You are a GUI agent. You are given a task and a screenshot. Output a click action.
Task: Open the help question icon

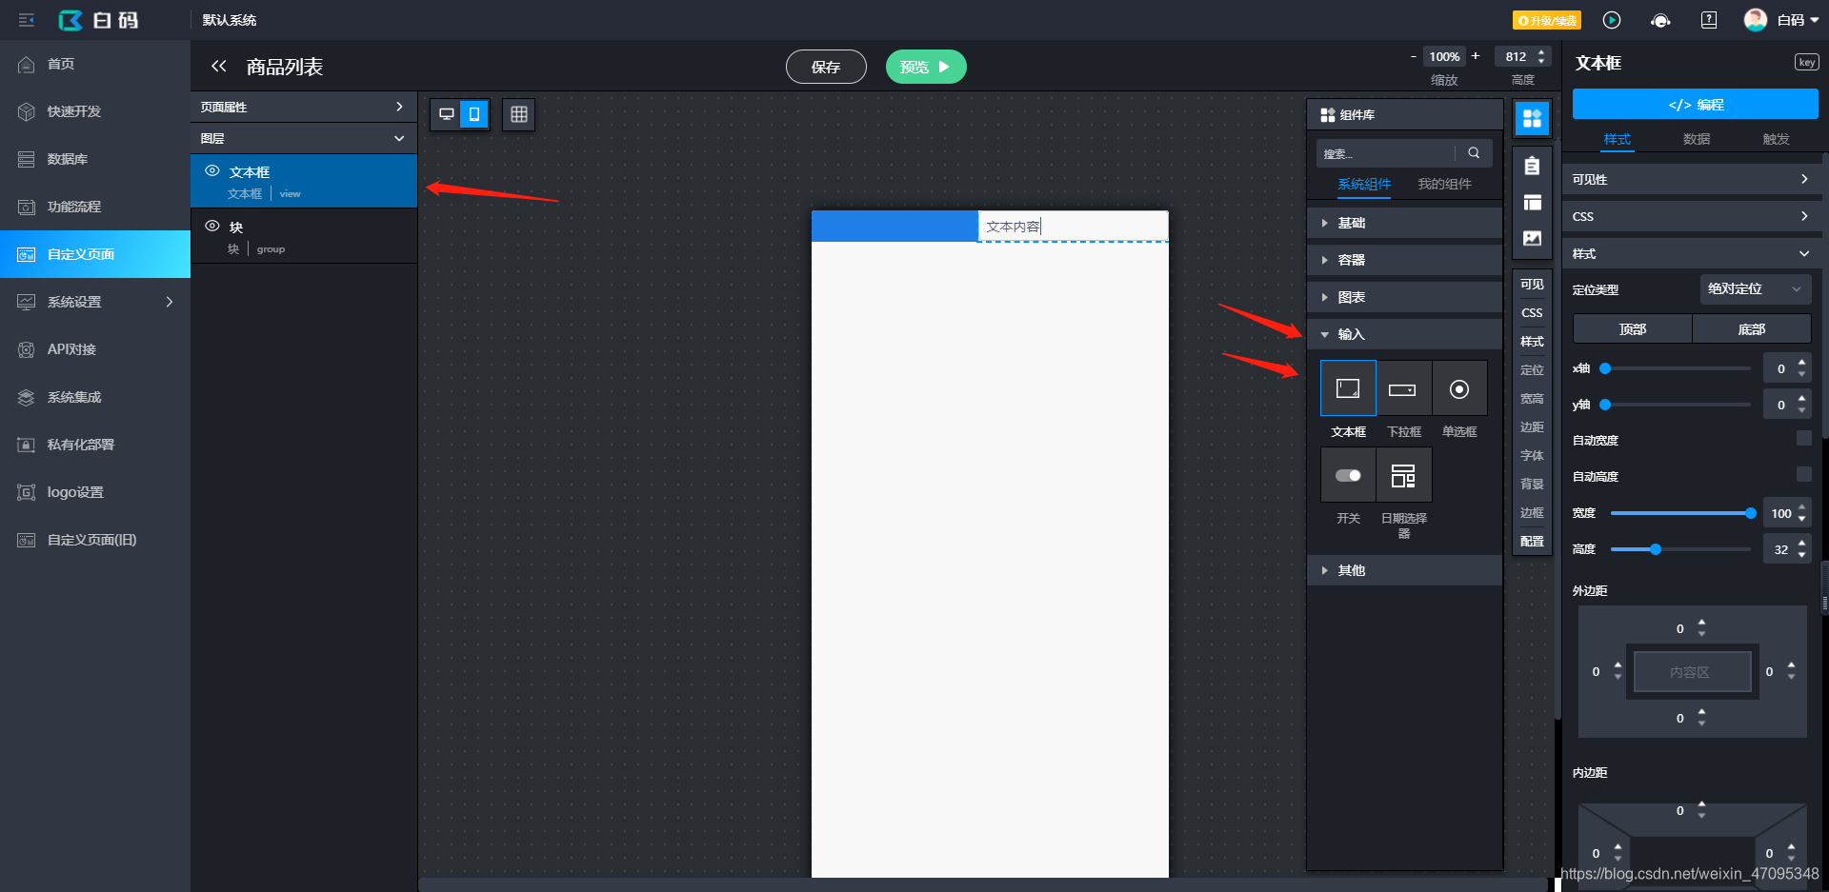click(1709, 20)
